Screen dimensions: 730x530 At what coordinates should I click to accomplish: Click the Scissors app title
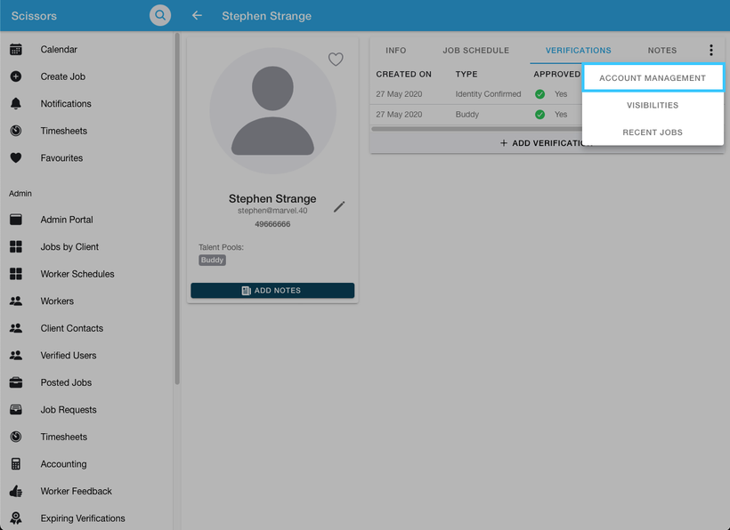click(34, 16)
